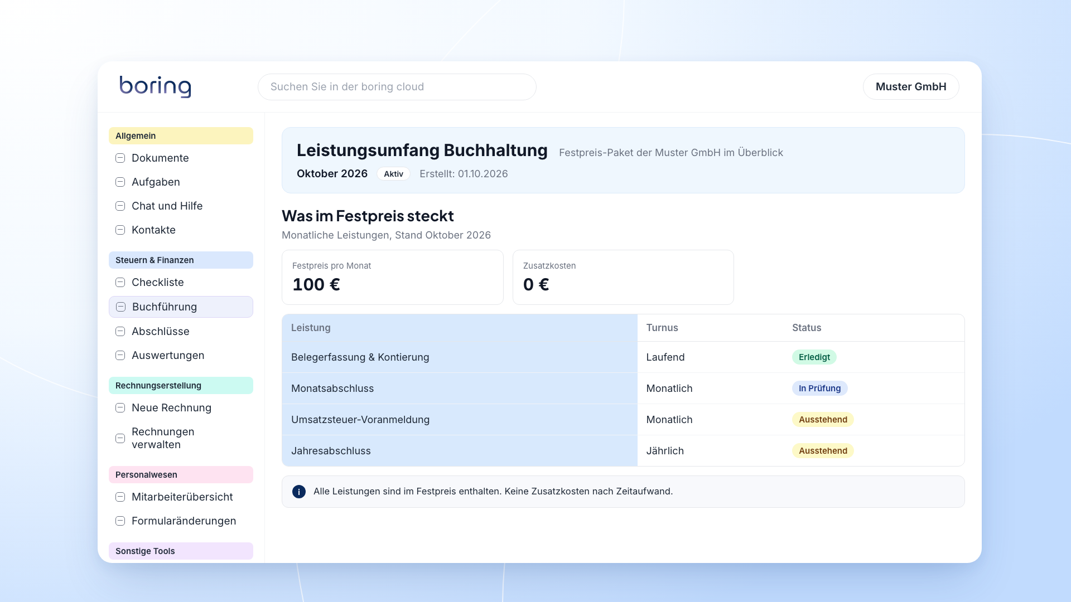Click the info icon in the notice
This screenshot has width=1071, height=602.
click(x=299, y=492)
